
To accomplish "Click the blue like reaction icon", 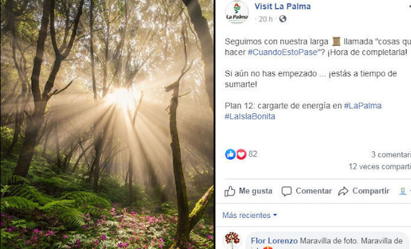I will click(230, 154).
